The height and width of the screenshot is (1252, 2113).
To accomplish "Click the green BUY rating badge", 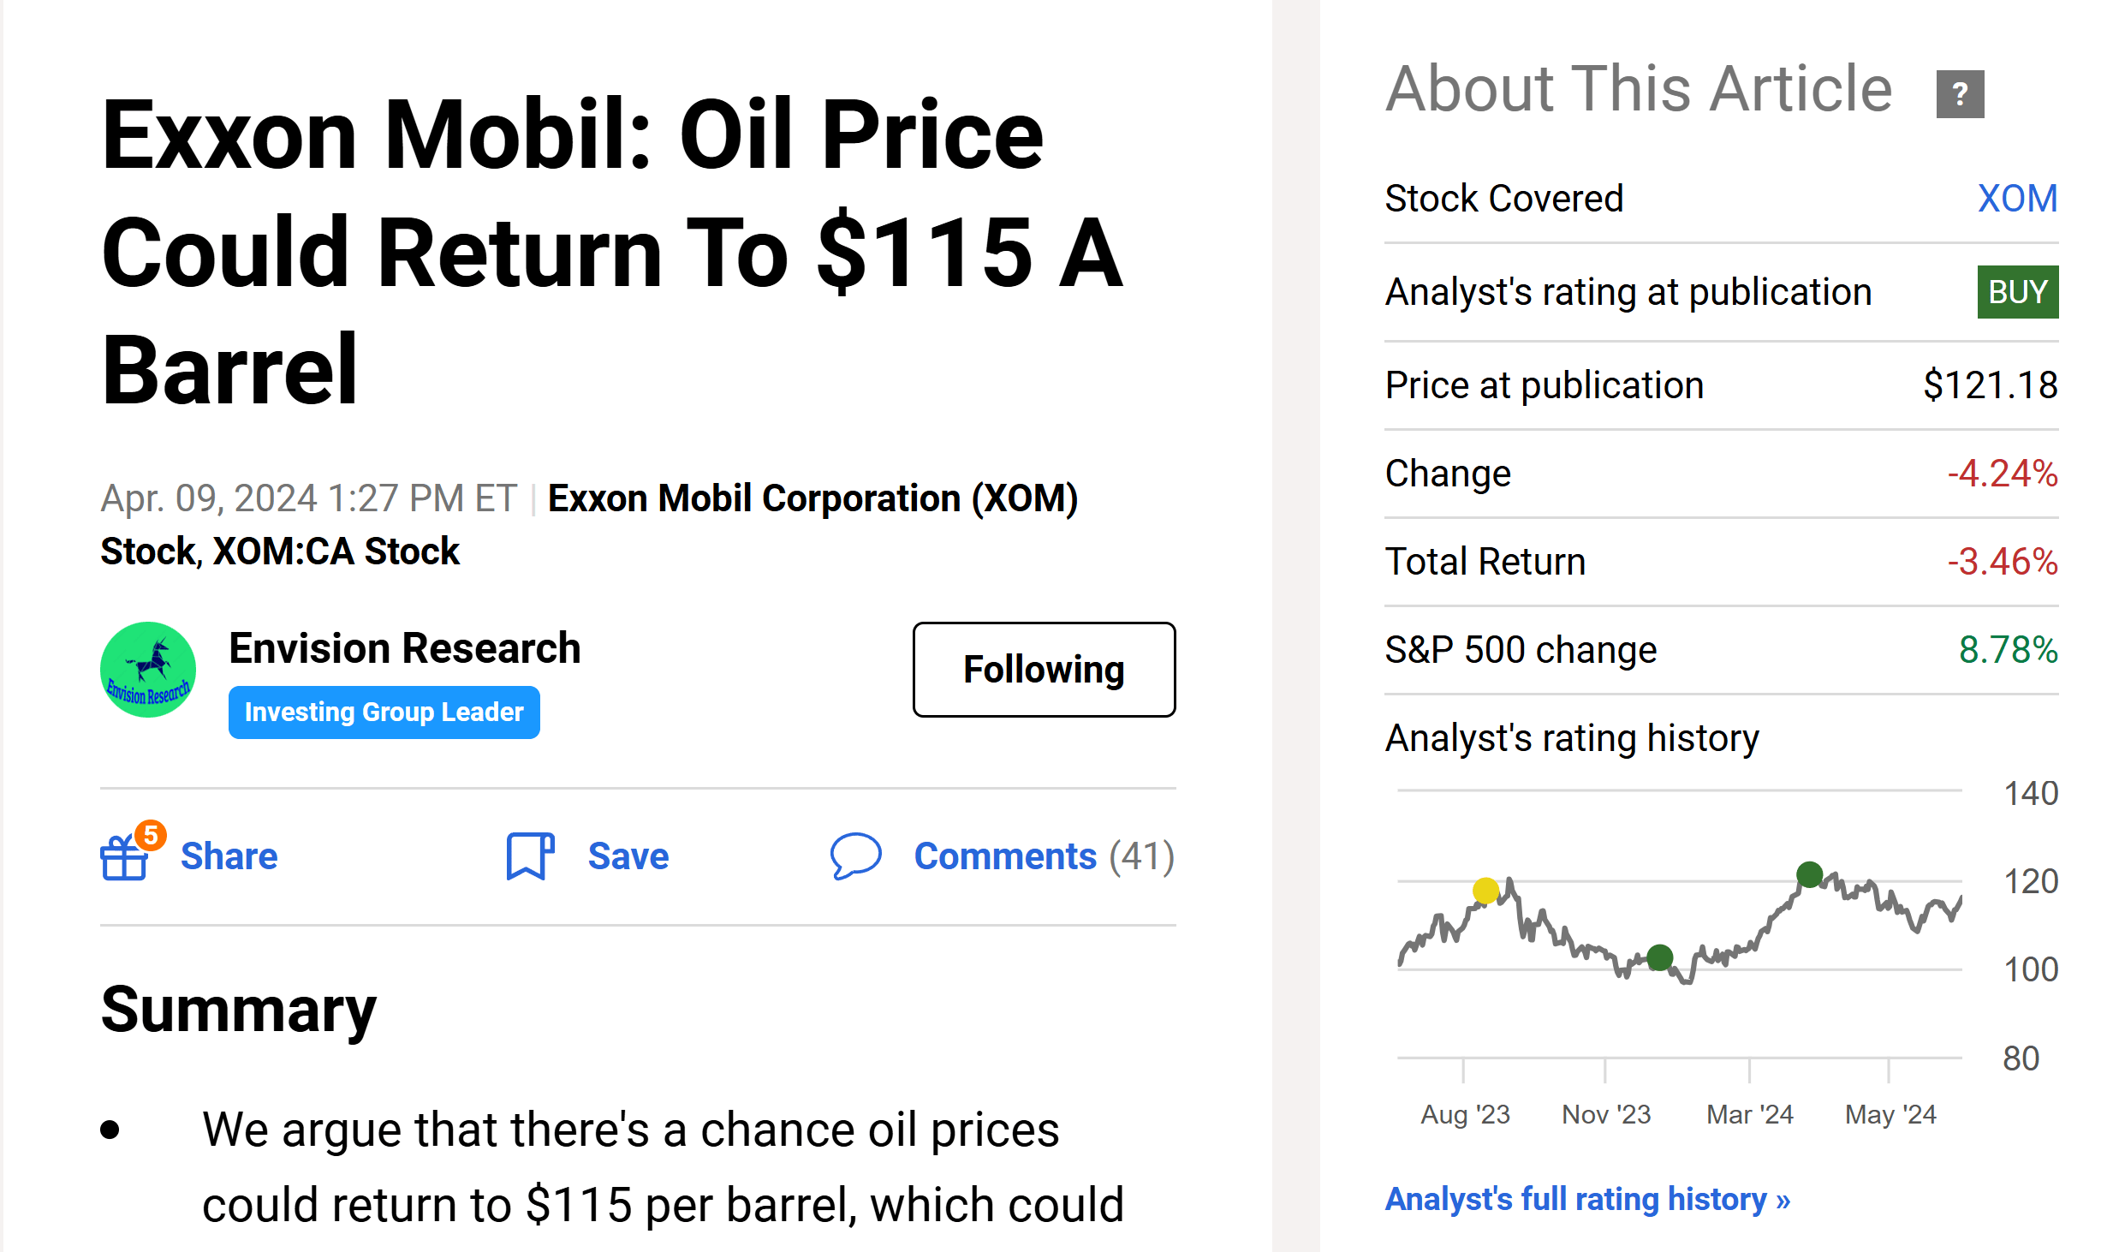I will pyautogui.click(x=2017, y=292).
